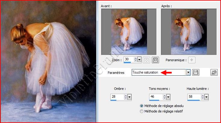
Task: Click the save preset floppy disk icon
Action: pyautogui.click(x=196, y=72)
